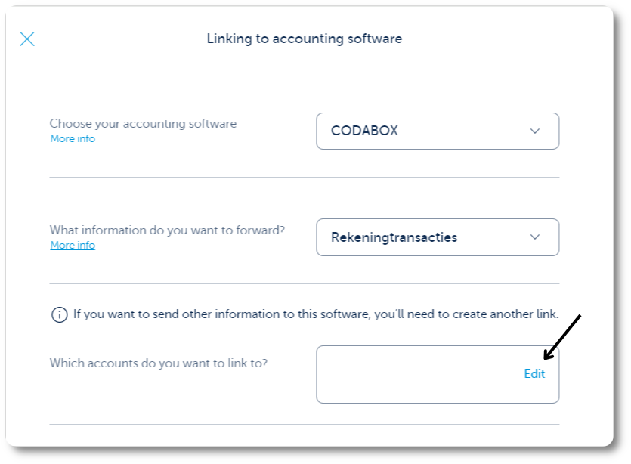Open the accounting software combo box
The height and width of the screenshot is (464, 631).
coord(438,131)
